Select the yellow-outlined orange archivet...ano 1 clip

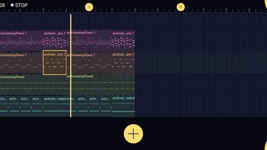55,62
